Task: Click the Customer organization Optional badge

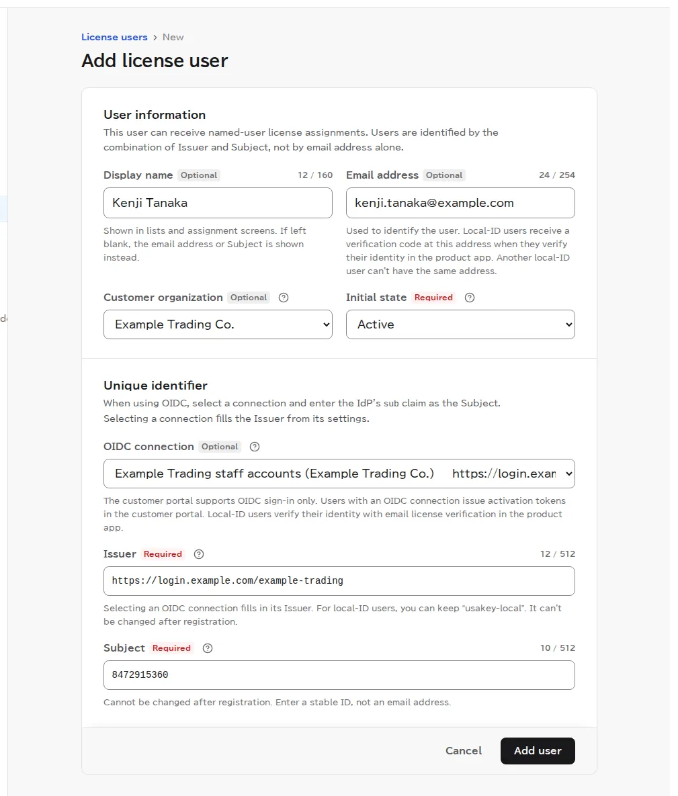Action: tap(249, 298)
